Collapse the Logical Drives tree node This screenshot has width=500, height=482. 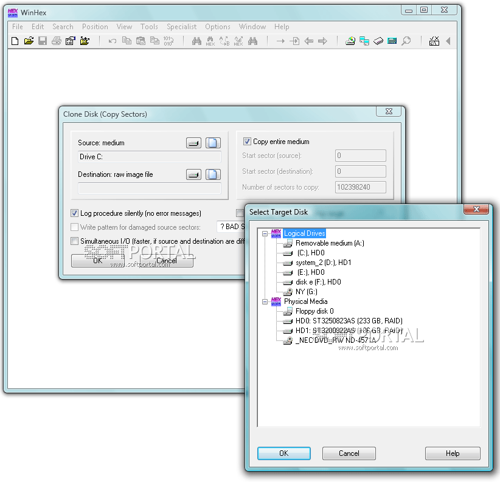265,234
